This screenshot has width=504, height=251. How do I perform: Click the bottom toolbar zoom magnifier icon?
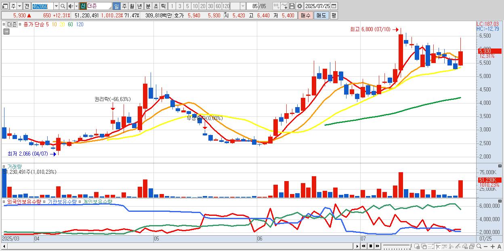[479, 246]
